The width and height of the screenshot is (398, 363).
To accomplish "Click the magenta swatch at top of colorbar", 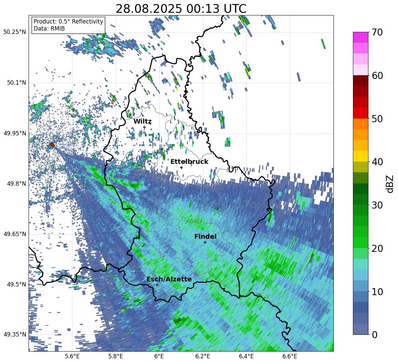I will pyautogui.click(x=360, y=37).
